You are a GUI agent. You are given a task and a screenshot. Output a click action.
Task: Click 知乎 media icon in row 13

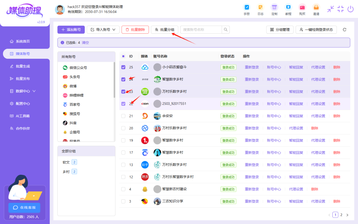(x=145, y=165)
